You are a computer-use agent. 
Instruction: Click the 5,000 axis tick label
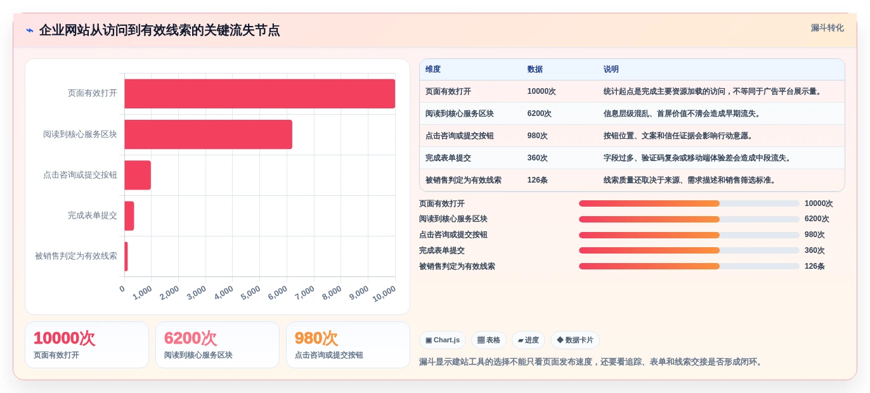pos(251,293)
